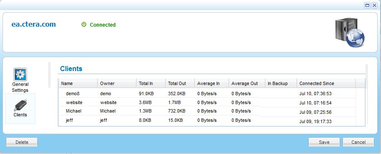Click Total Out value 732.0KB
381x154 pixels.
(177, 111)
